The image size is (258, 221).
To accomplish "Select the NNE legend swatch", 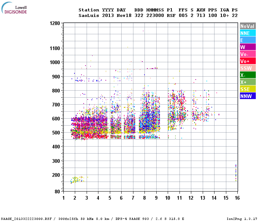I will 248,33.
